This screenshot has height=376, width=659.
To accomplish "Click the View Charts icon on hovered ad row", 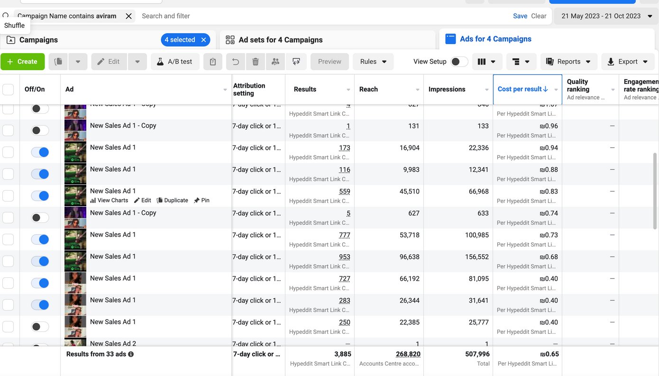I will [x=93, y=201].
